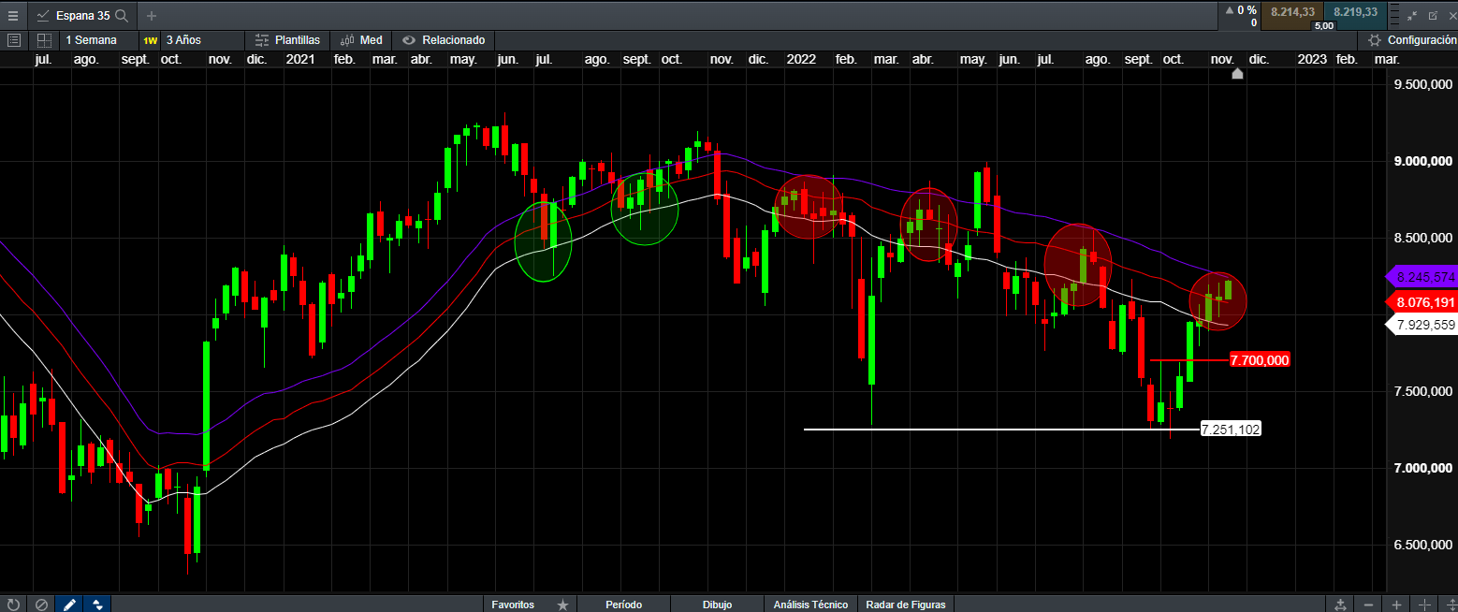Click the 2023 label on the time axis

point(1311,59)
